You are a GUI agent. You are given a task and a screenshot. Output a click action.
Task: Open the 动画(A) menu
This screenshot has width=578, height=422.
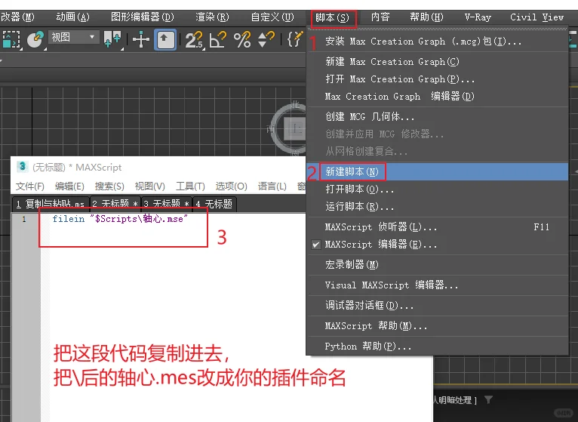(x=72, y=17)
